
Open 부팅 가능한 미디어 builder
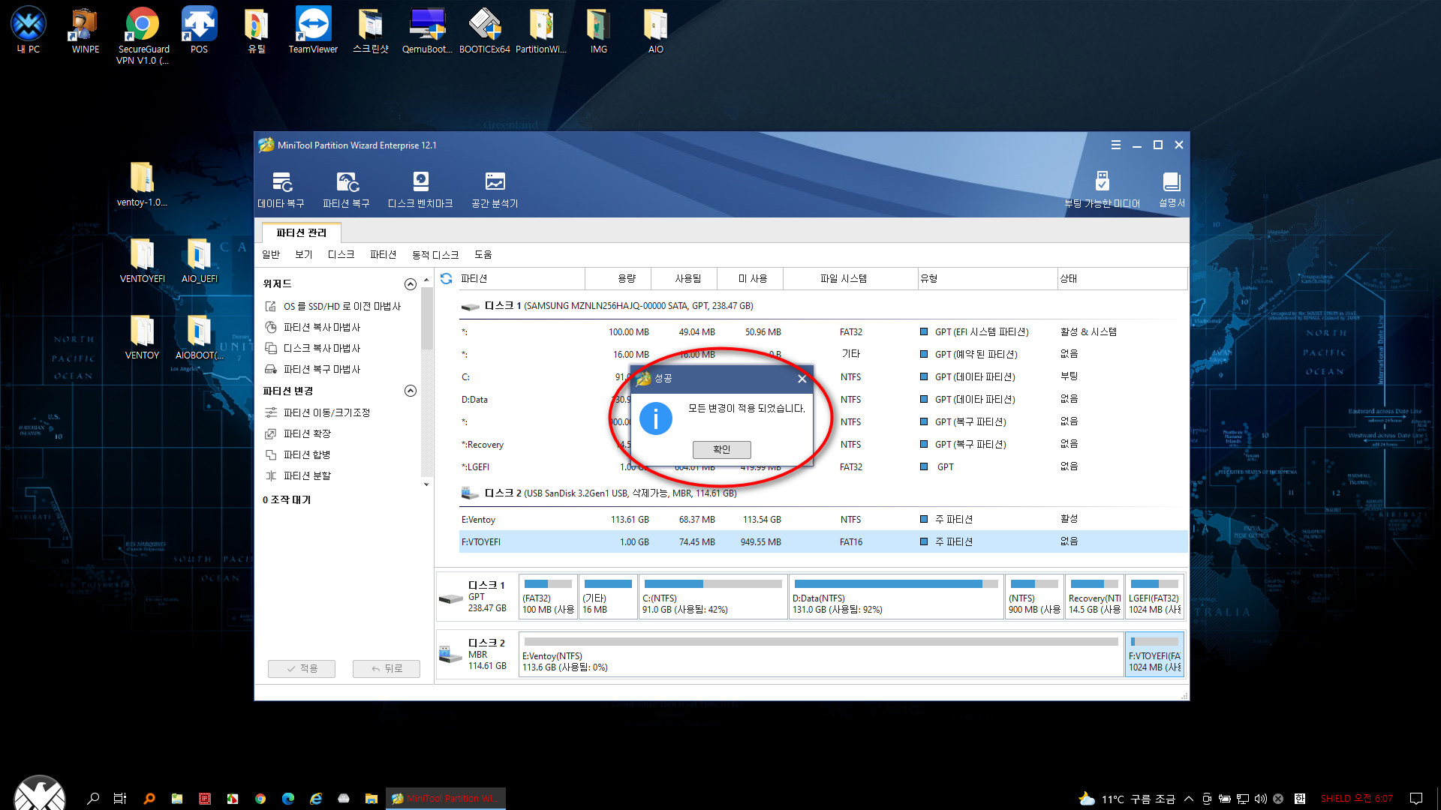click(1102, 190)
